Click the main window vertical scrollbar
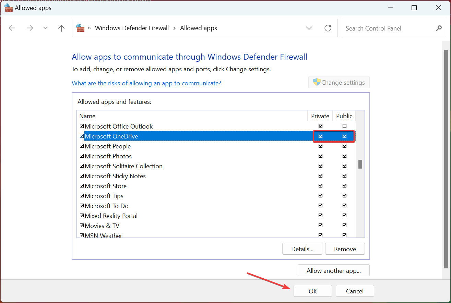 (446, 159)
